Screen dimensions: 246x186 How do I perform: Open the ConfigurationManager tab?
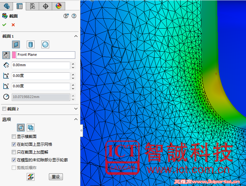click(32, 6)
